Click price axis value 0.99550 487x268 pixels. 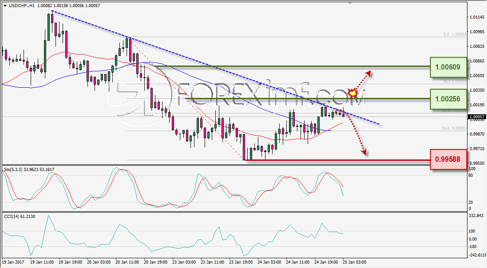pos(477,163)
